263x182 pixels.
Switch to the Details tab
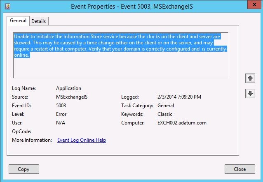point(39,21)
